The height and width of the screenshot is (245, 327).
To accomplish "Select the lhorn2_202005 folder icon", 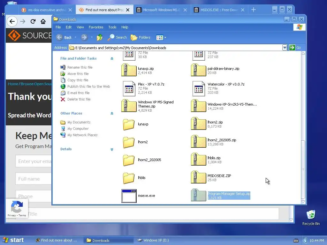I will (129, 160).
